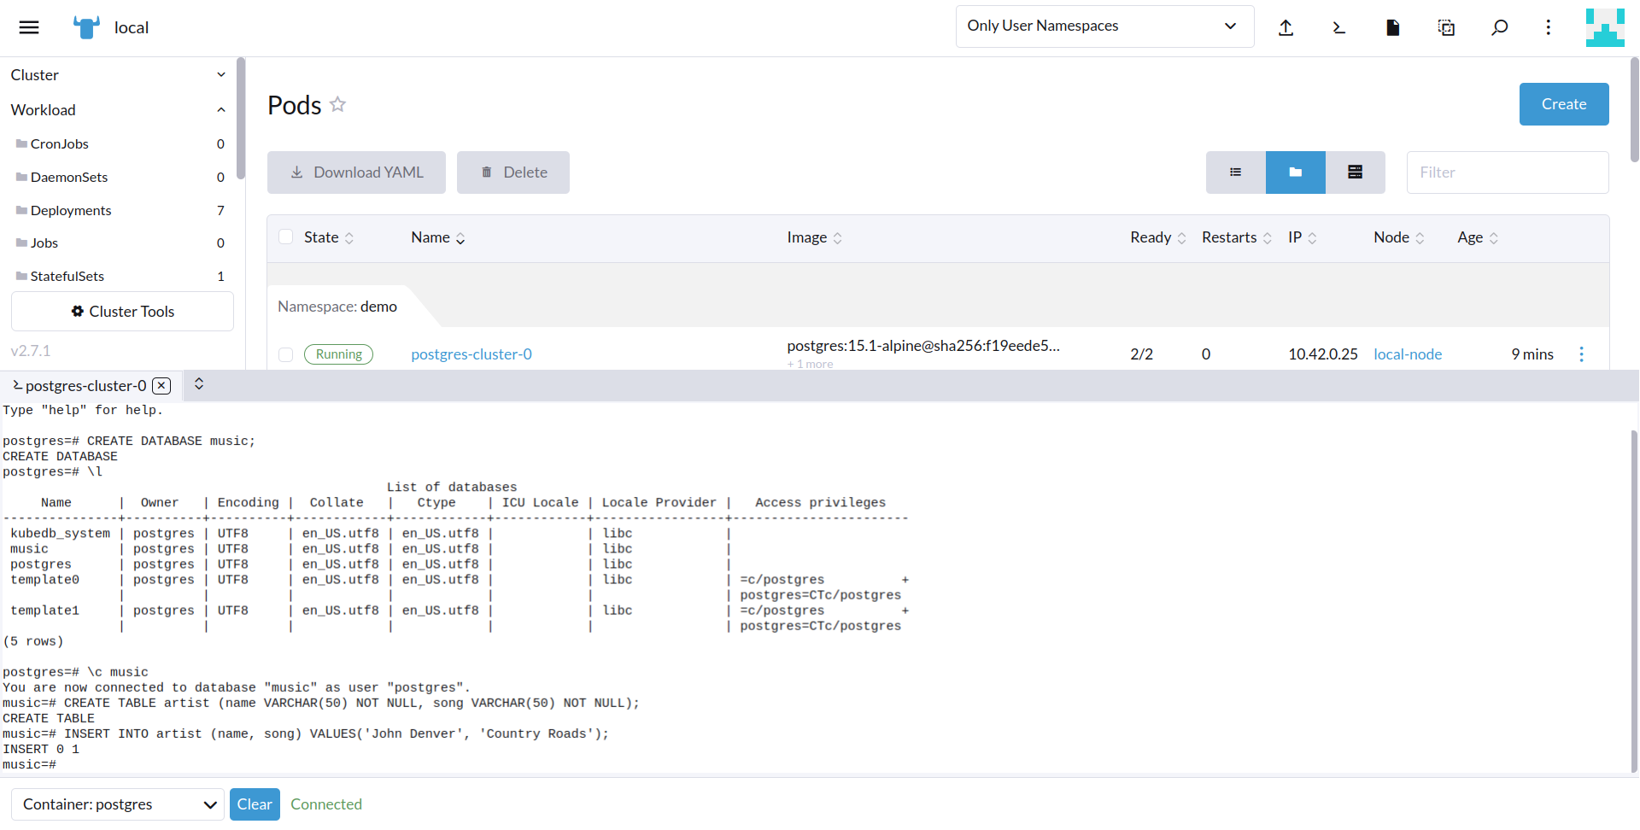Check the select-all pods checkbox
The image size is (1640, 830).
coord(285,237)
